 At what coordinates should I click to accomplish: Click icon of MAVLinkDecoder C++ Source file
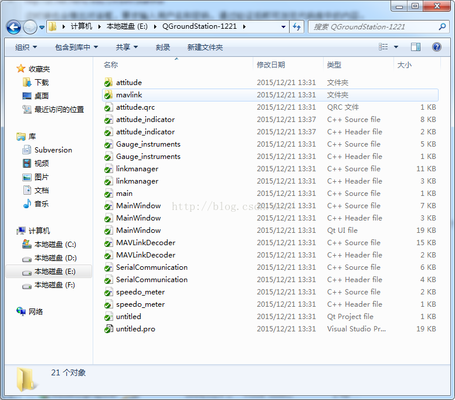pos(108,243)
